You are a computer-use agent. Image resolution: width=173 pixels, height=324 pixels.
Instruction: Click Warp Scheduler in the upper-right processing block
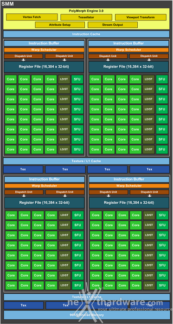coord(128,50)
